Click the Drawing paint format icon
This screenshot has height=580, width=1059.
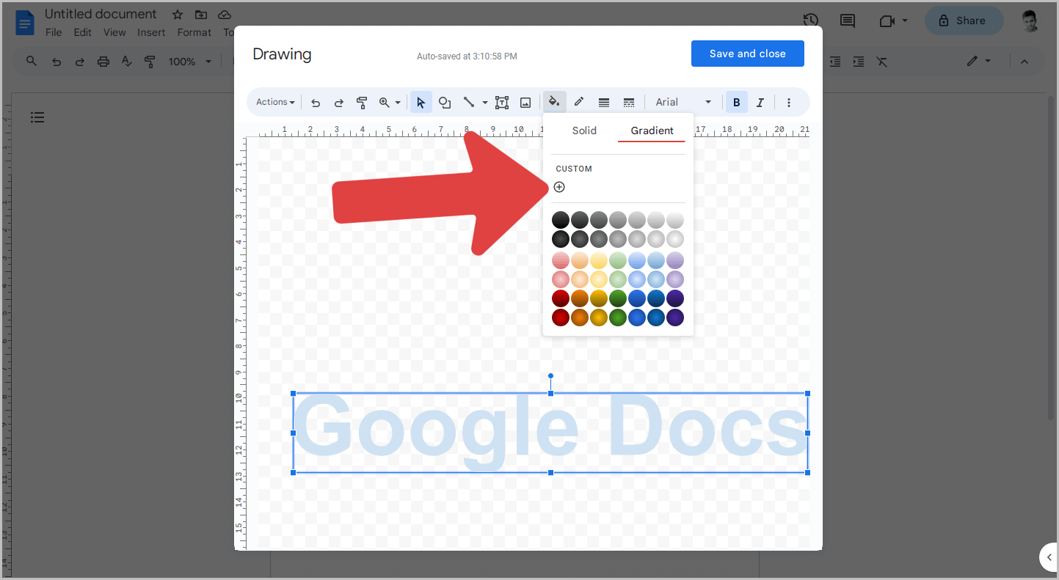tap(362, 103)
